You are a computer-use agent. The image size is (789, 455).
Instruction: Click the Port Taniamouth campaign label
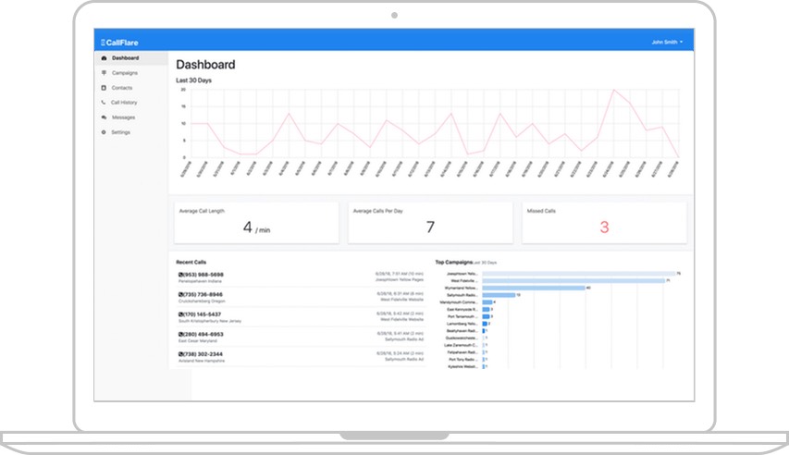[462, 316]
